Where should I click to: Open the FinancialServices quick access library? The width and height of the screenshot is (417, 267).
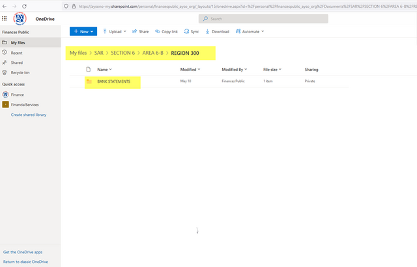point(25,104)
